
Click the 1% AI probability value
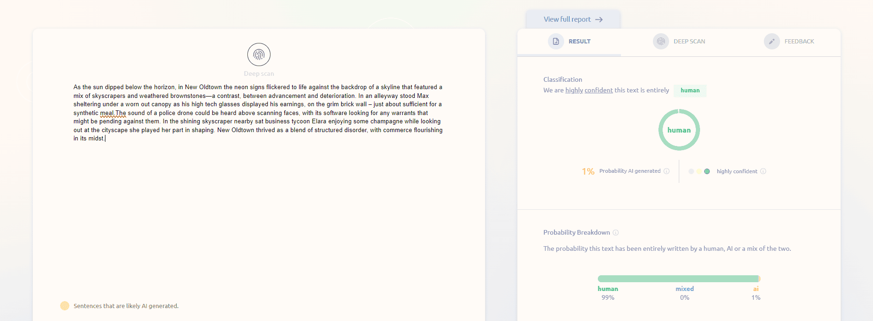pyautogui.click(x=588, y=171)
